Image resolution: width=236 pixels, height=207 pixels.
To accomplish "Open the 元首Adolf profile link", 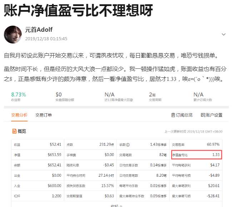I will pos(39,30).
